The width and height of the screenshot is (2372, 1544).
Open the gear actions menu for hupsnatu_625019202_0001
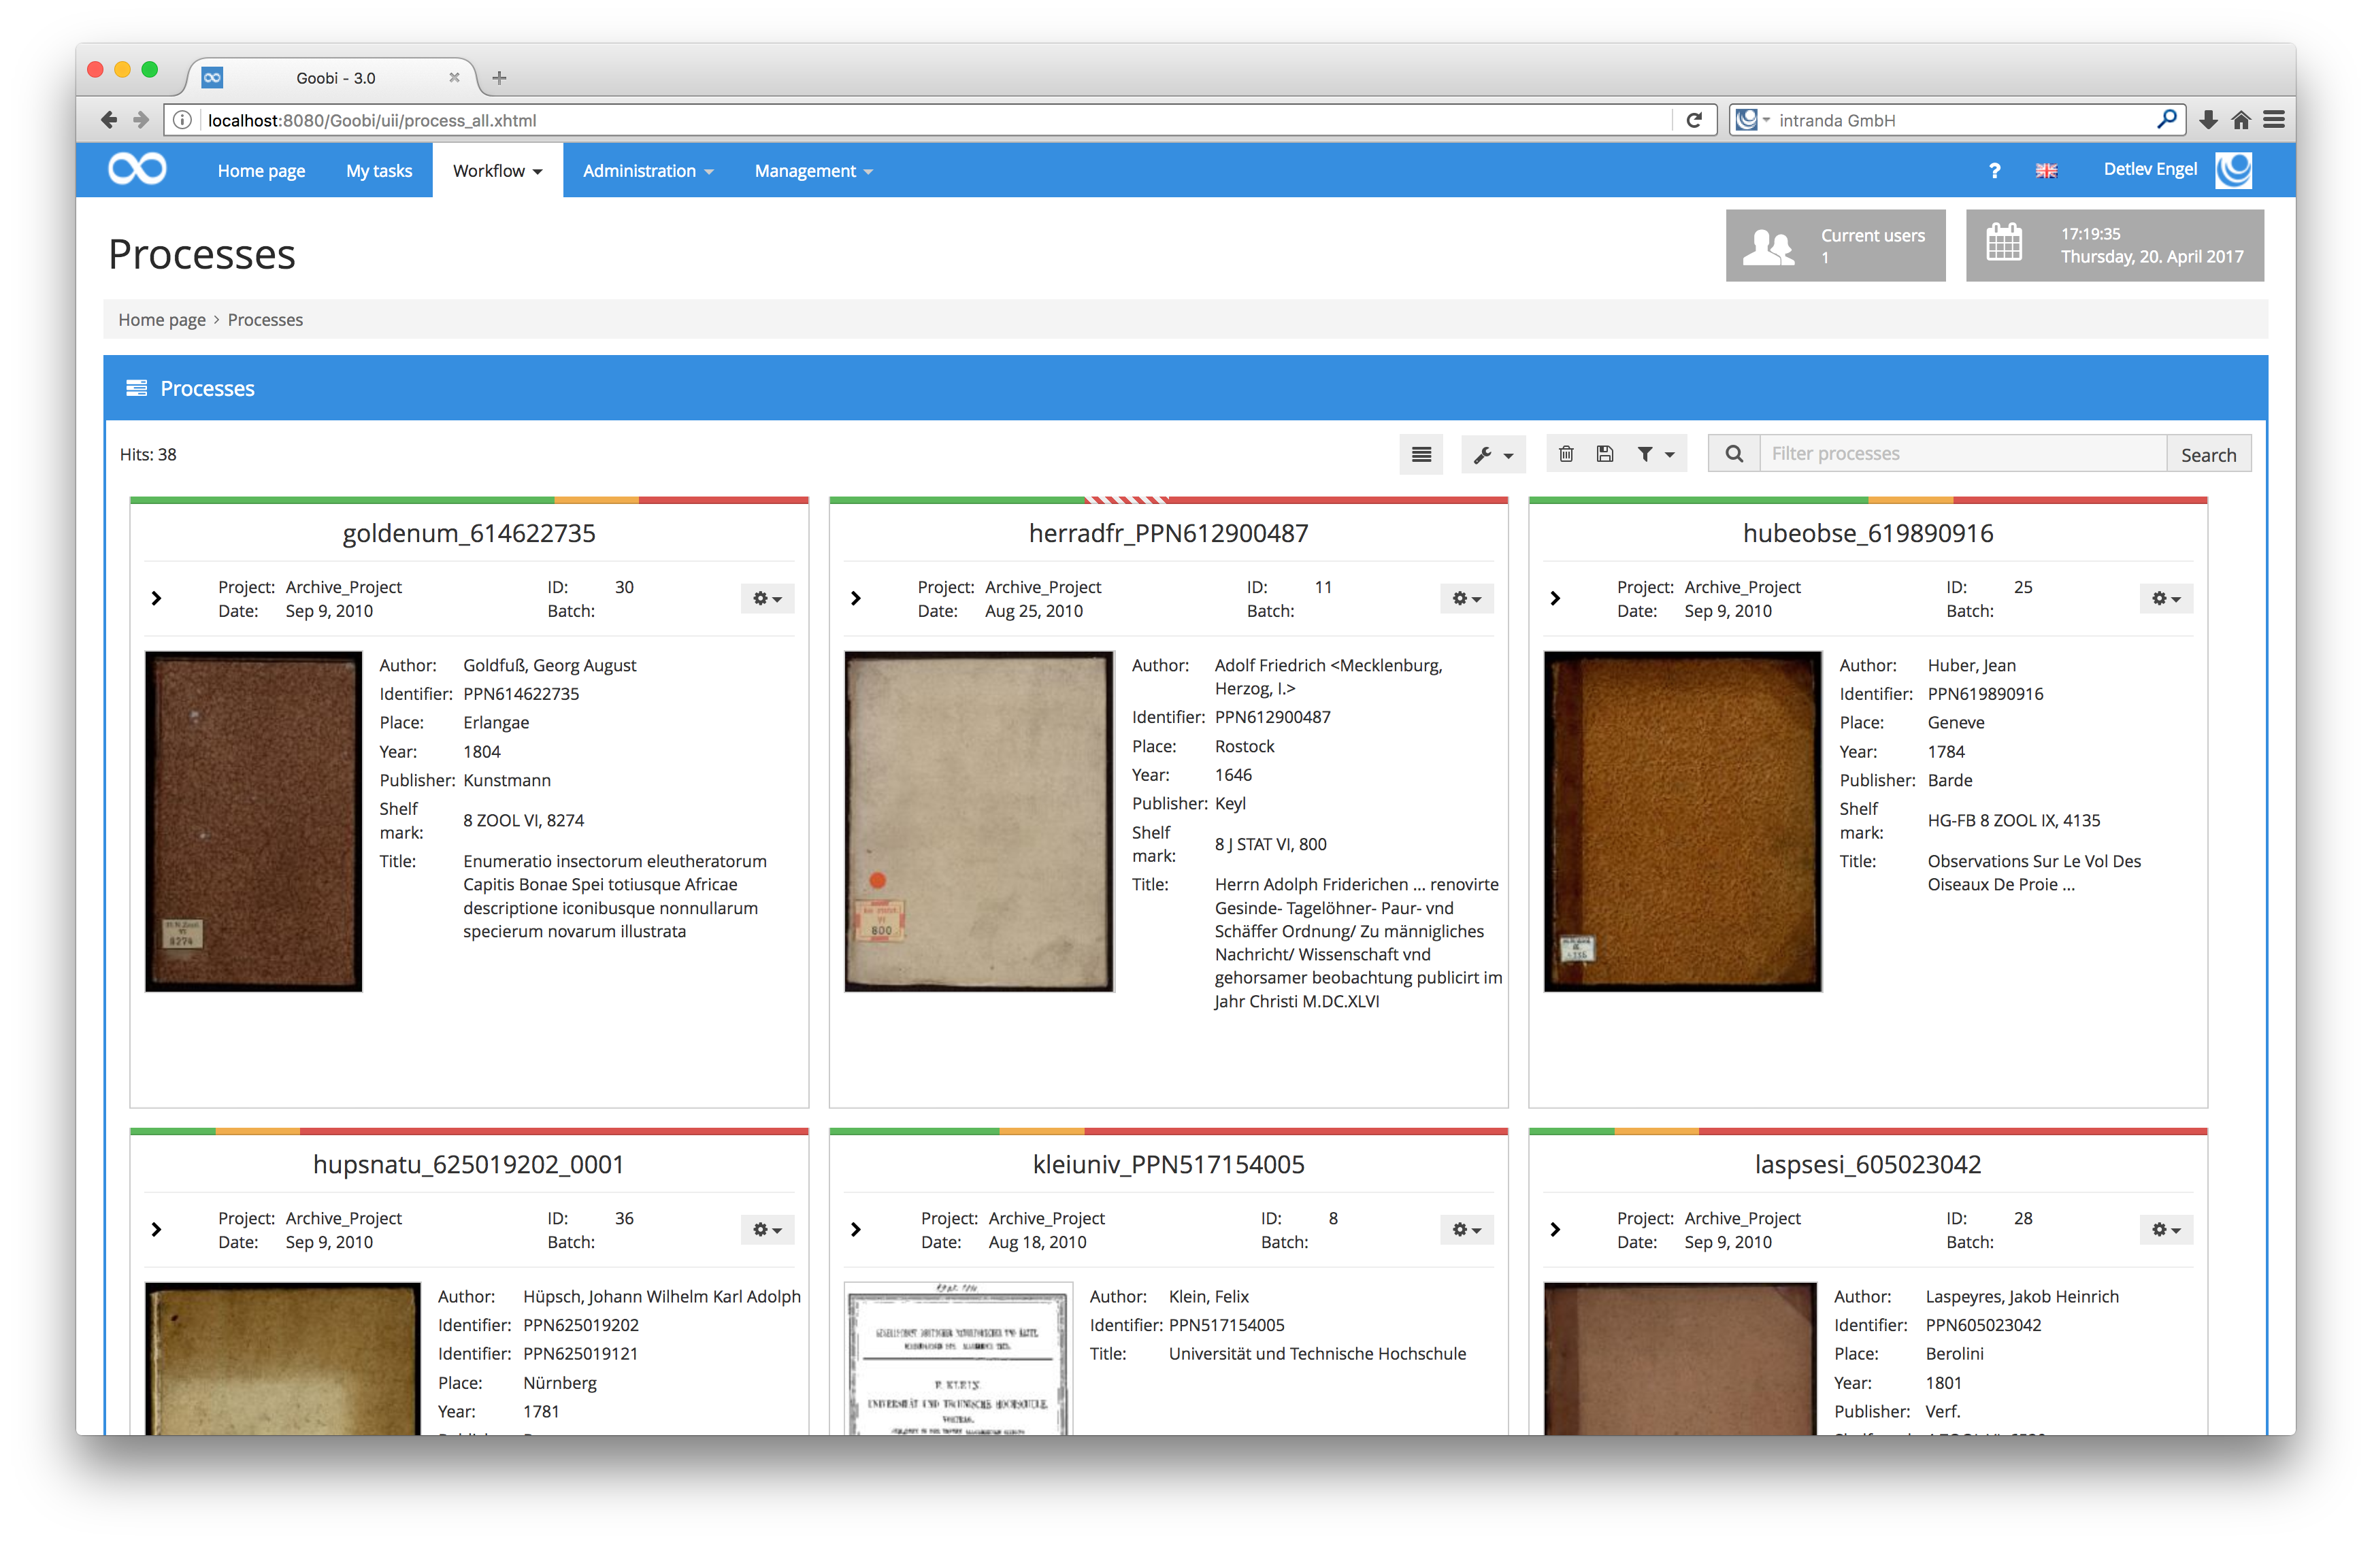click(x=766, y=1230)
